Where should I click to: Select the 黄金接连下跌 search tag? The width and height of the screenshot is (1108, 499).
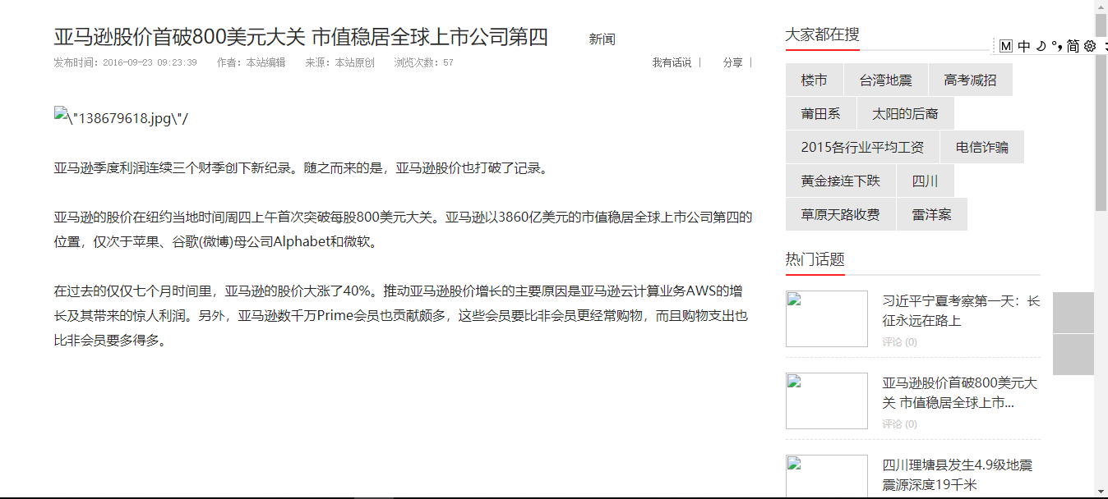point(840,181)
